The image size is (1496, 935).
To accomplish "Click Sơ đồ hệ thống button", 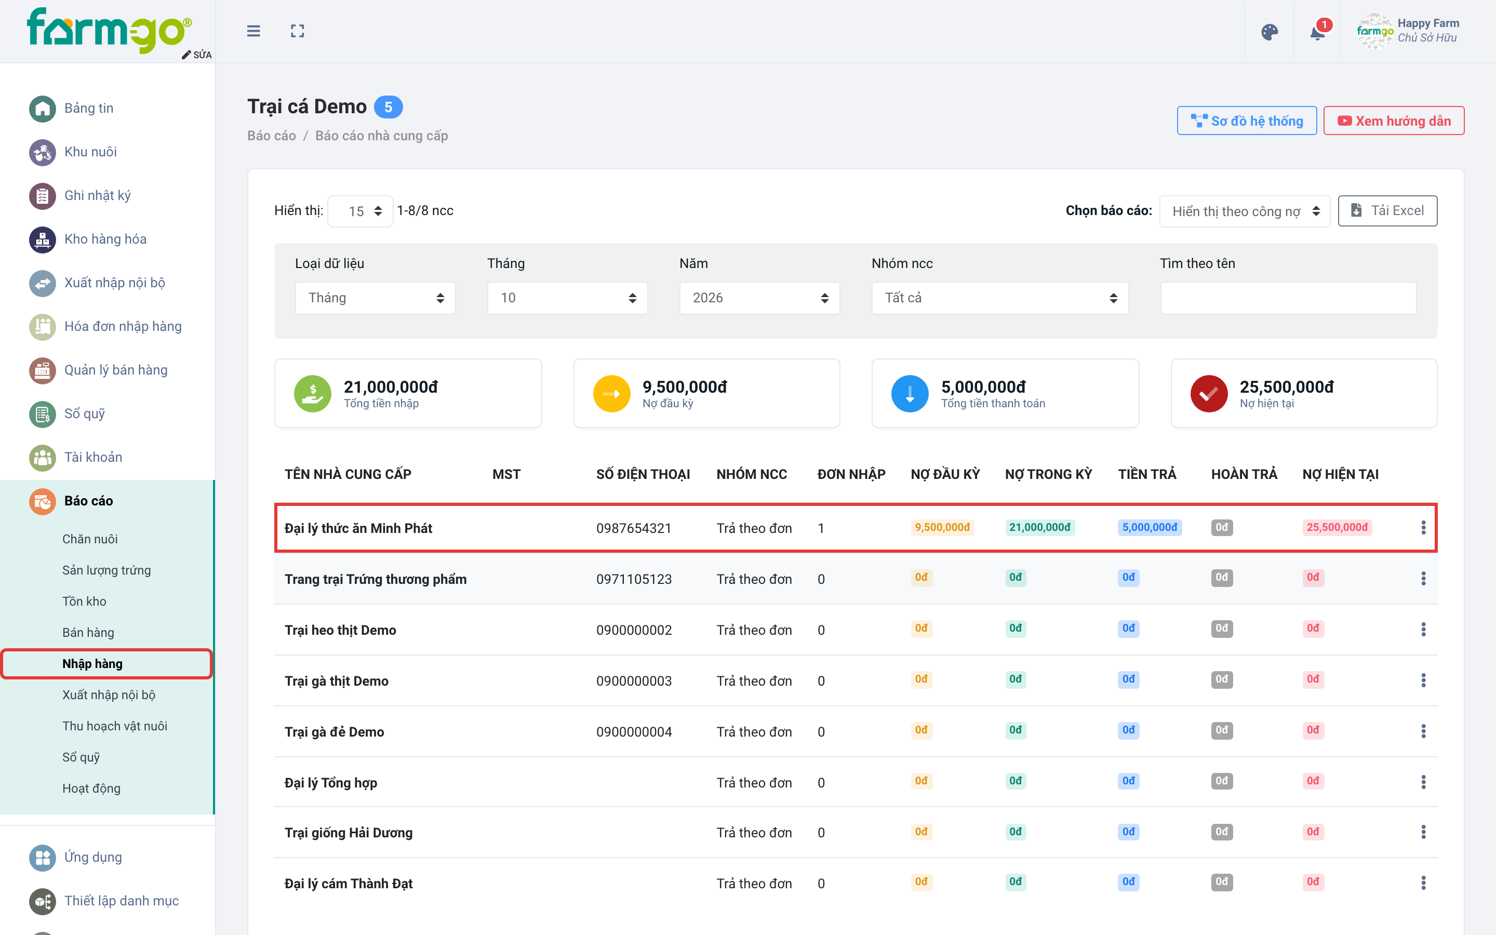I will pyautogui.click(x=1246, y=121).
